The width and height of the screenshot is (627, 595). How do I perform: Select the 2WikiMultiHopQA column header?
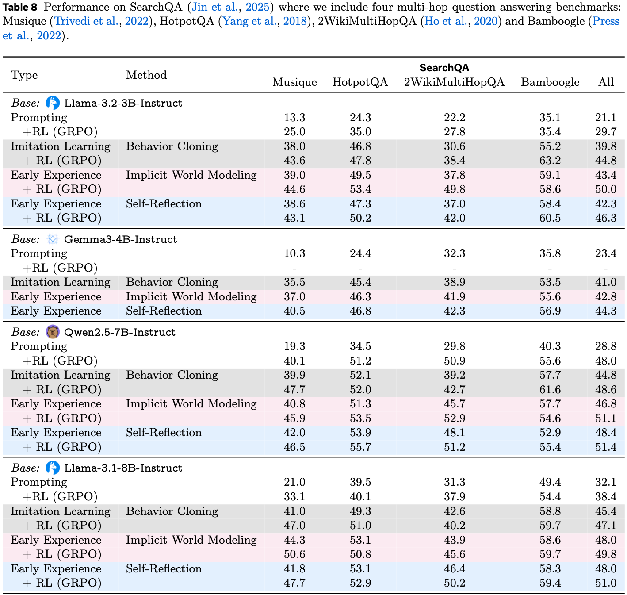454,82
